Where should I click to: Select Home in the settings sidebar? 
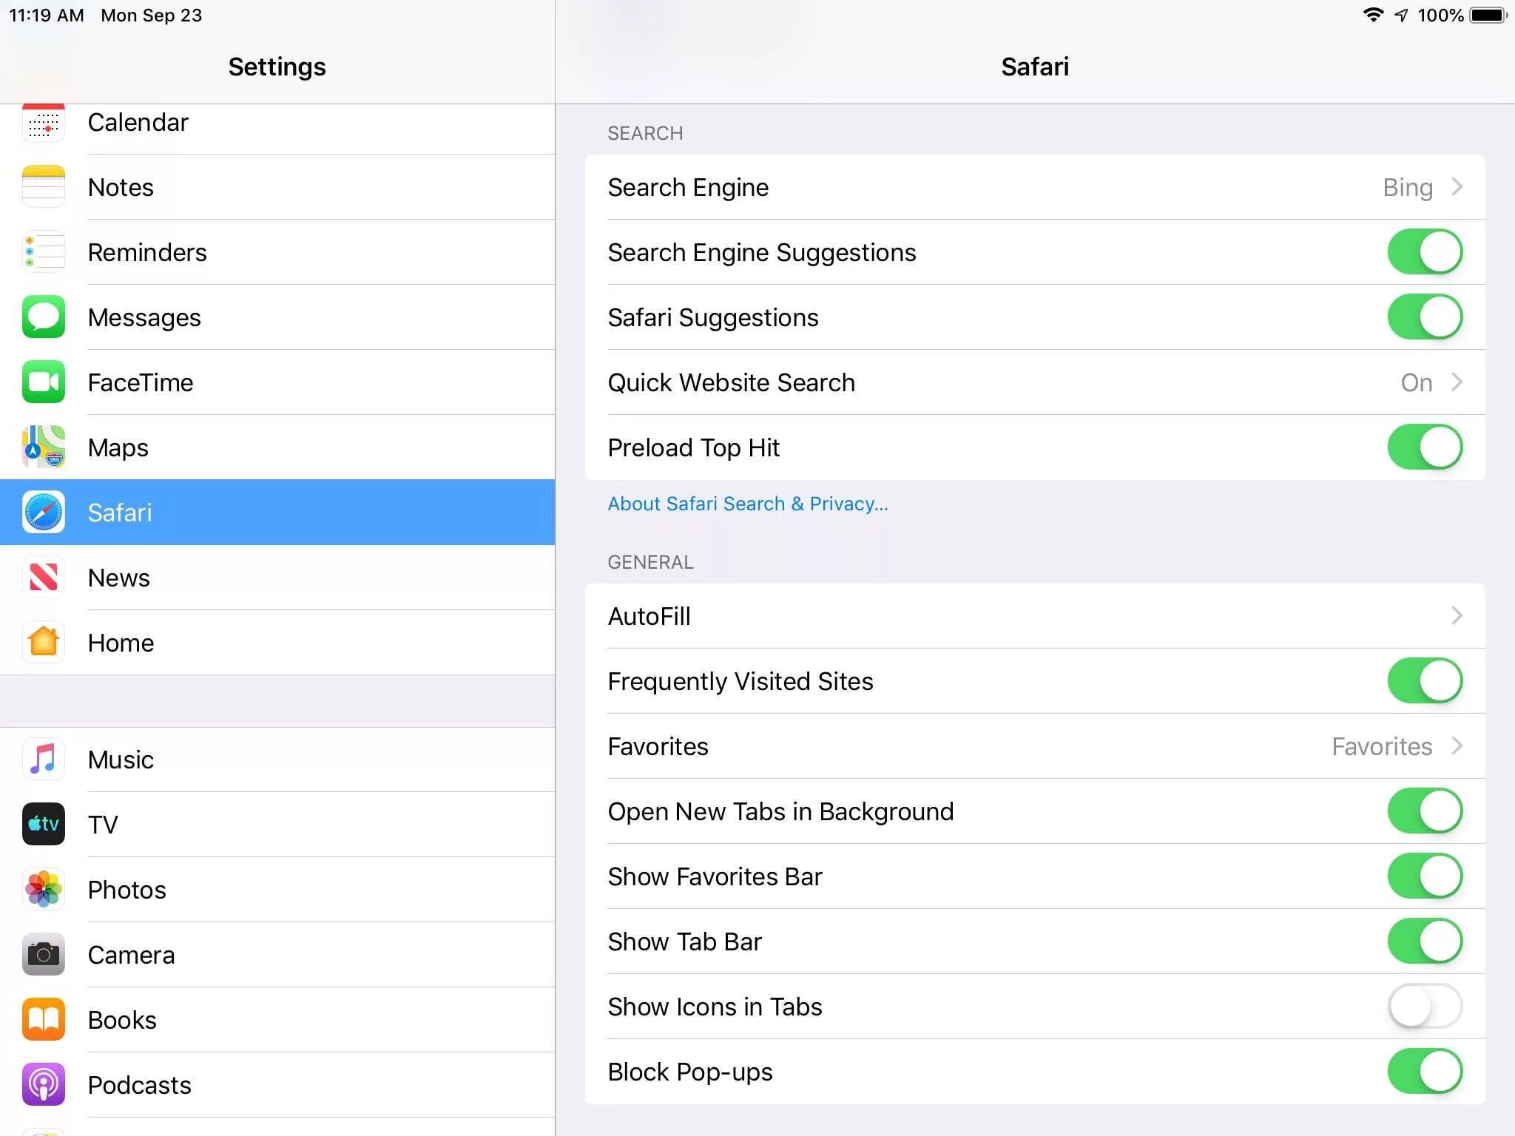coord(121,643)
